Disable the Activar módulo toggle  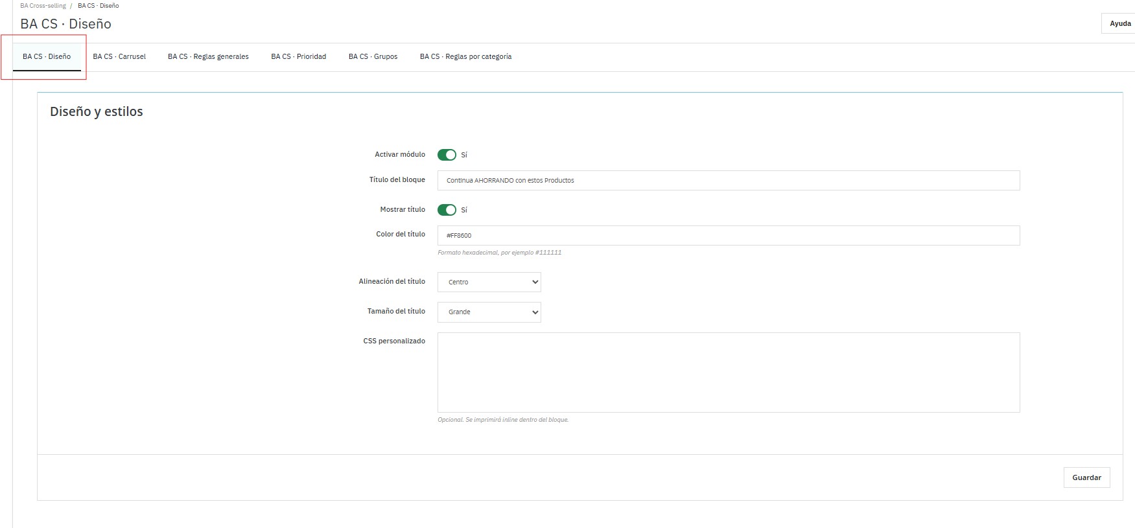point(447,155)
